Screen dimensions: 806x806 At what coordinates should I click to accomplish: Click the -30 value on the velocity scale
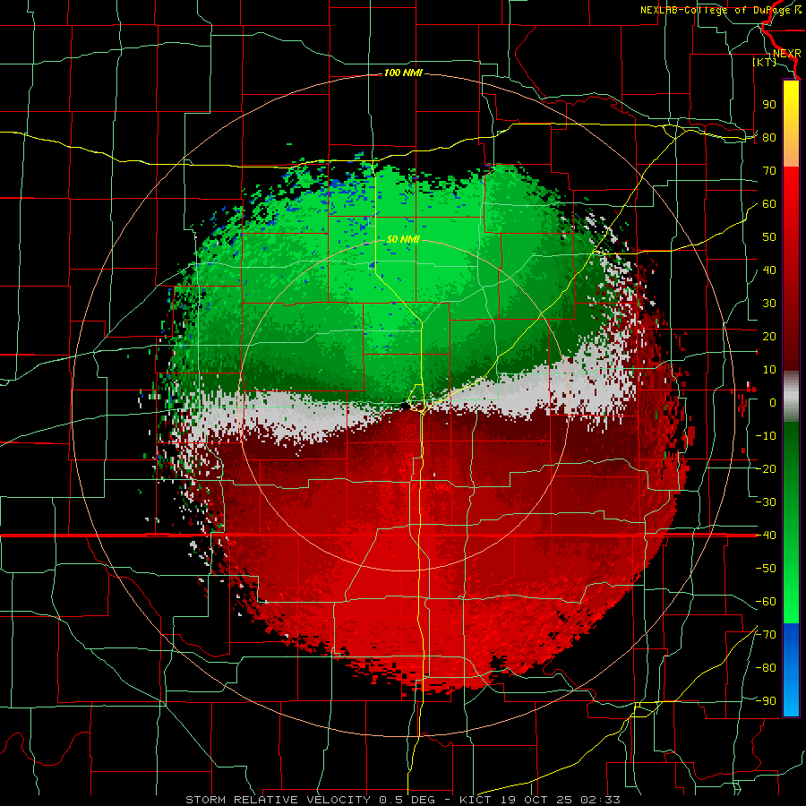(766, 502)
